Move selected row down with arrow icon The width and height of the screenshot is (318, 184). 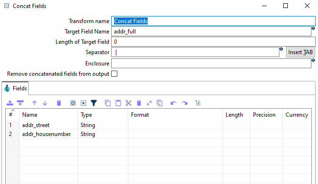(x=45, y=103)
